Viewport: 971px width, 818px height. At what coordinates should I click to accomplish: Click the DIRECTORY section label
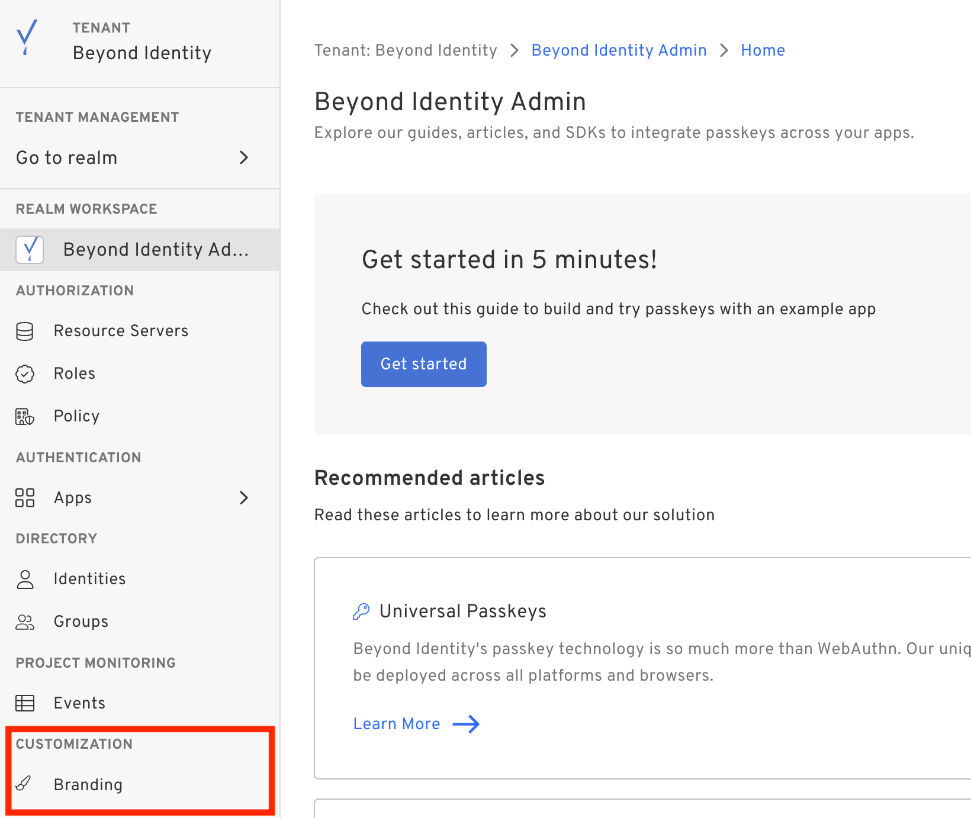[x=57, y=539]
